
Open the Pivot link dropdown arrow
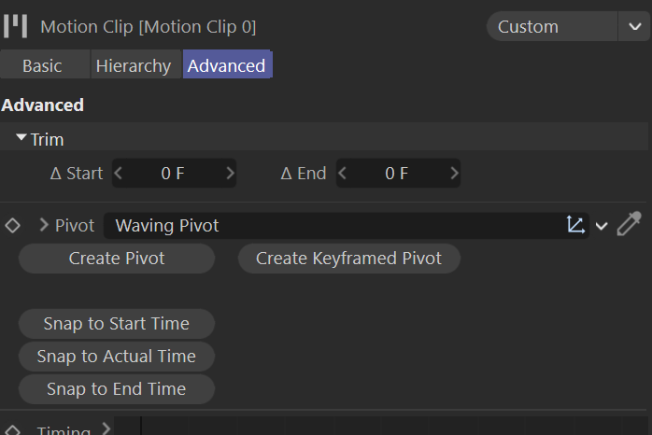pyautogui.click(x=602, y=226)
